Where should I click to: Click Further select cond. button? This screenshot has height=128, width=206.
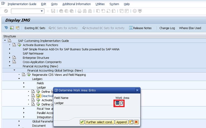pyautogui.click(x=100, y=122)
